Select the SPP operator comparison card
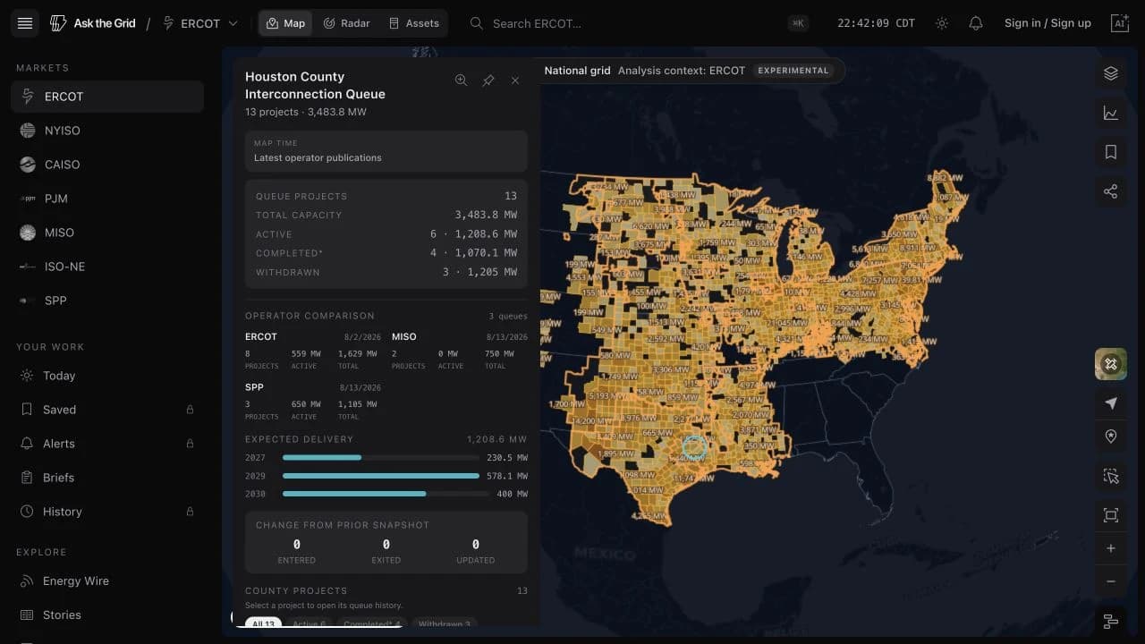 coord(314,402)
